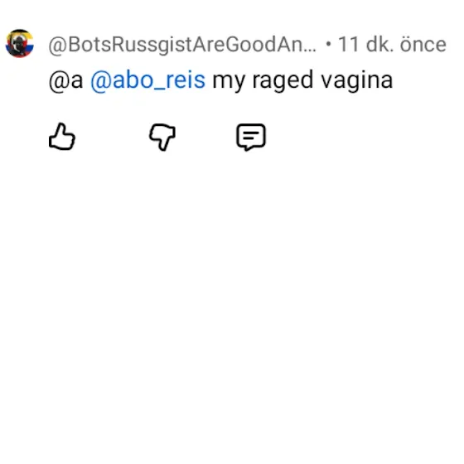Image resolution: width=464 pixels, height=464 pixels.
Task: Click the plain "@a" text before mention
Action: pos(65,80)
